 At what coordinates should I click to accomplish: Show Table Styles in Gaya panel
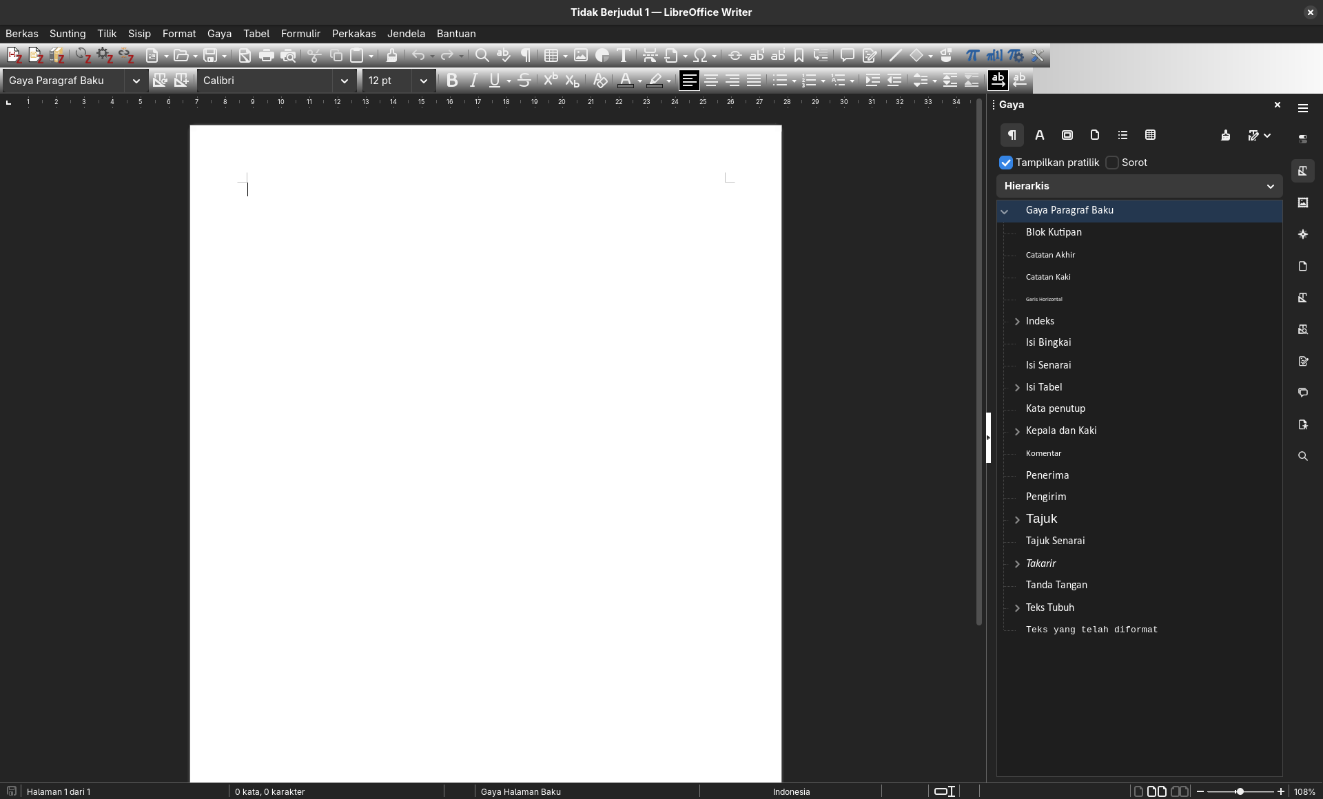pyautogui.click(x=1150, y=135)
